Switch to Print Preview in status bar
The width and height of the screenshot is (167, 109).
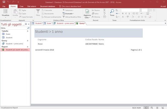tap(152, 108)
